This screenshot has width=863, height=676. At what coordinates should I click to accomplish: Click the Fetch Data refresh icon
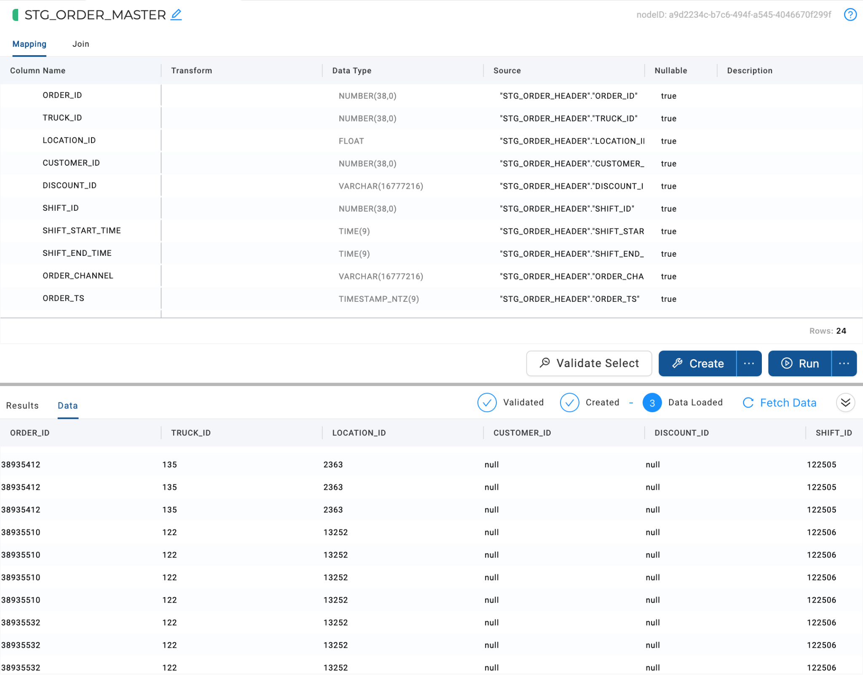pyautogui.click(x=748, y=403)
